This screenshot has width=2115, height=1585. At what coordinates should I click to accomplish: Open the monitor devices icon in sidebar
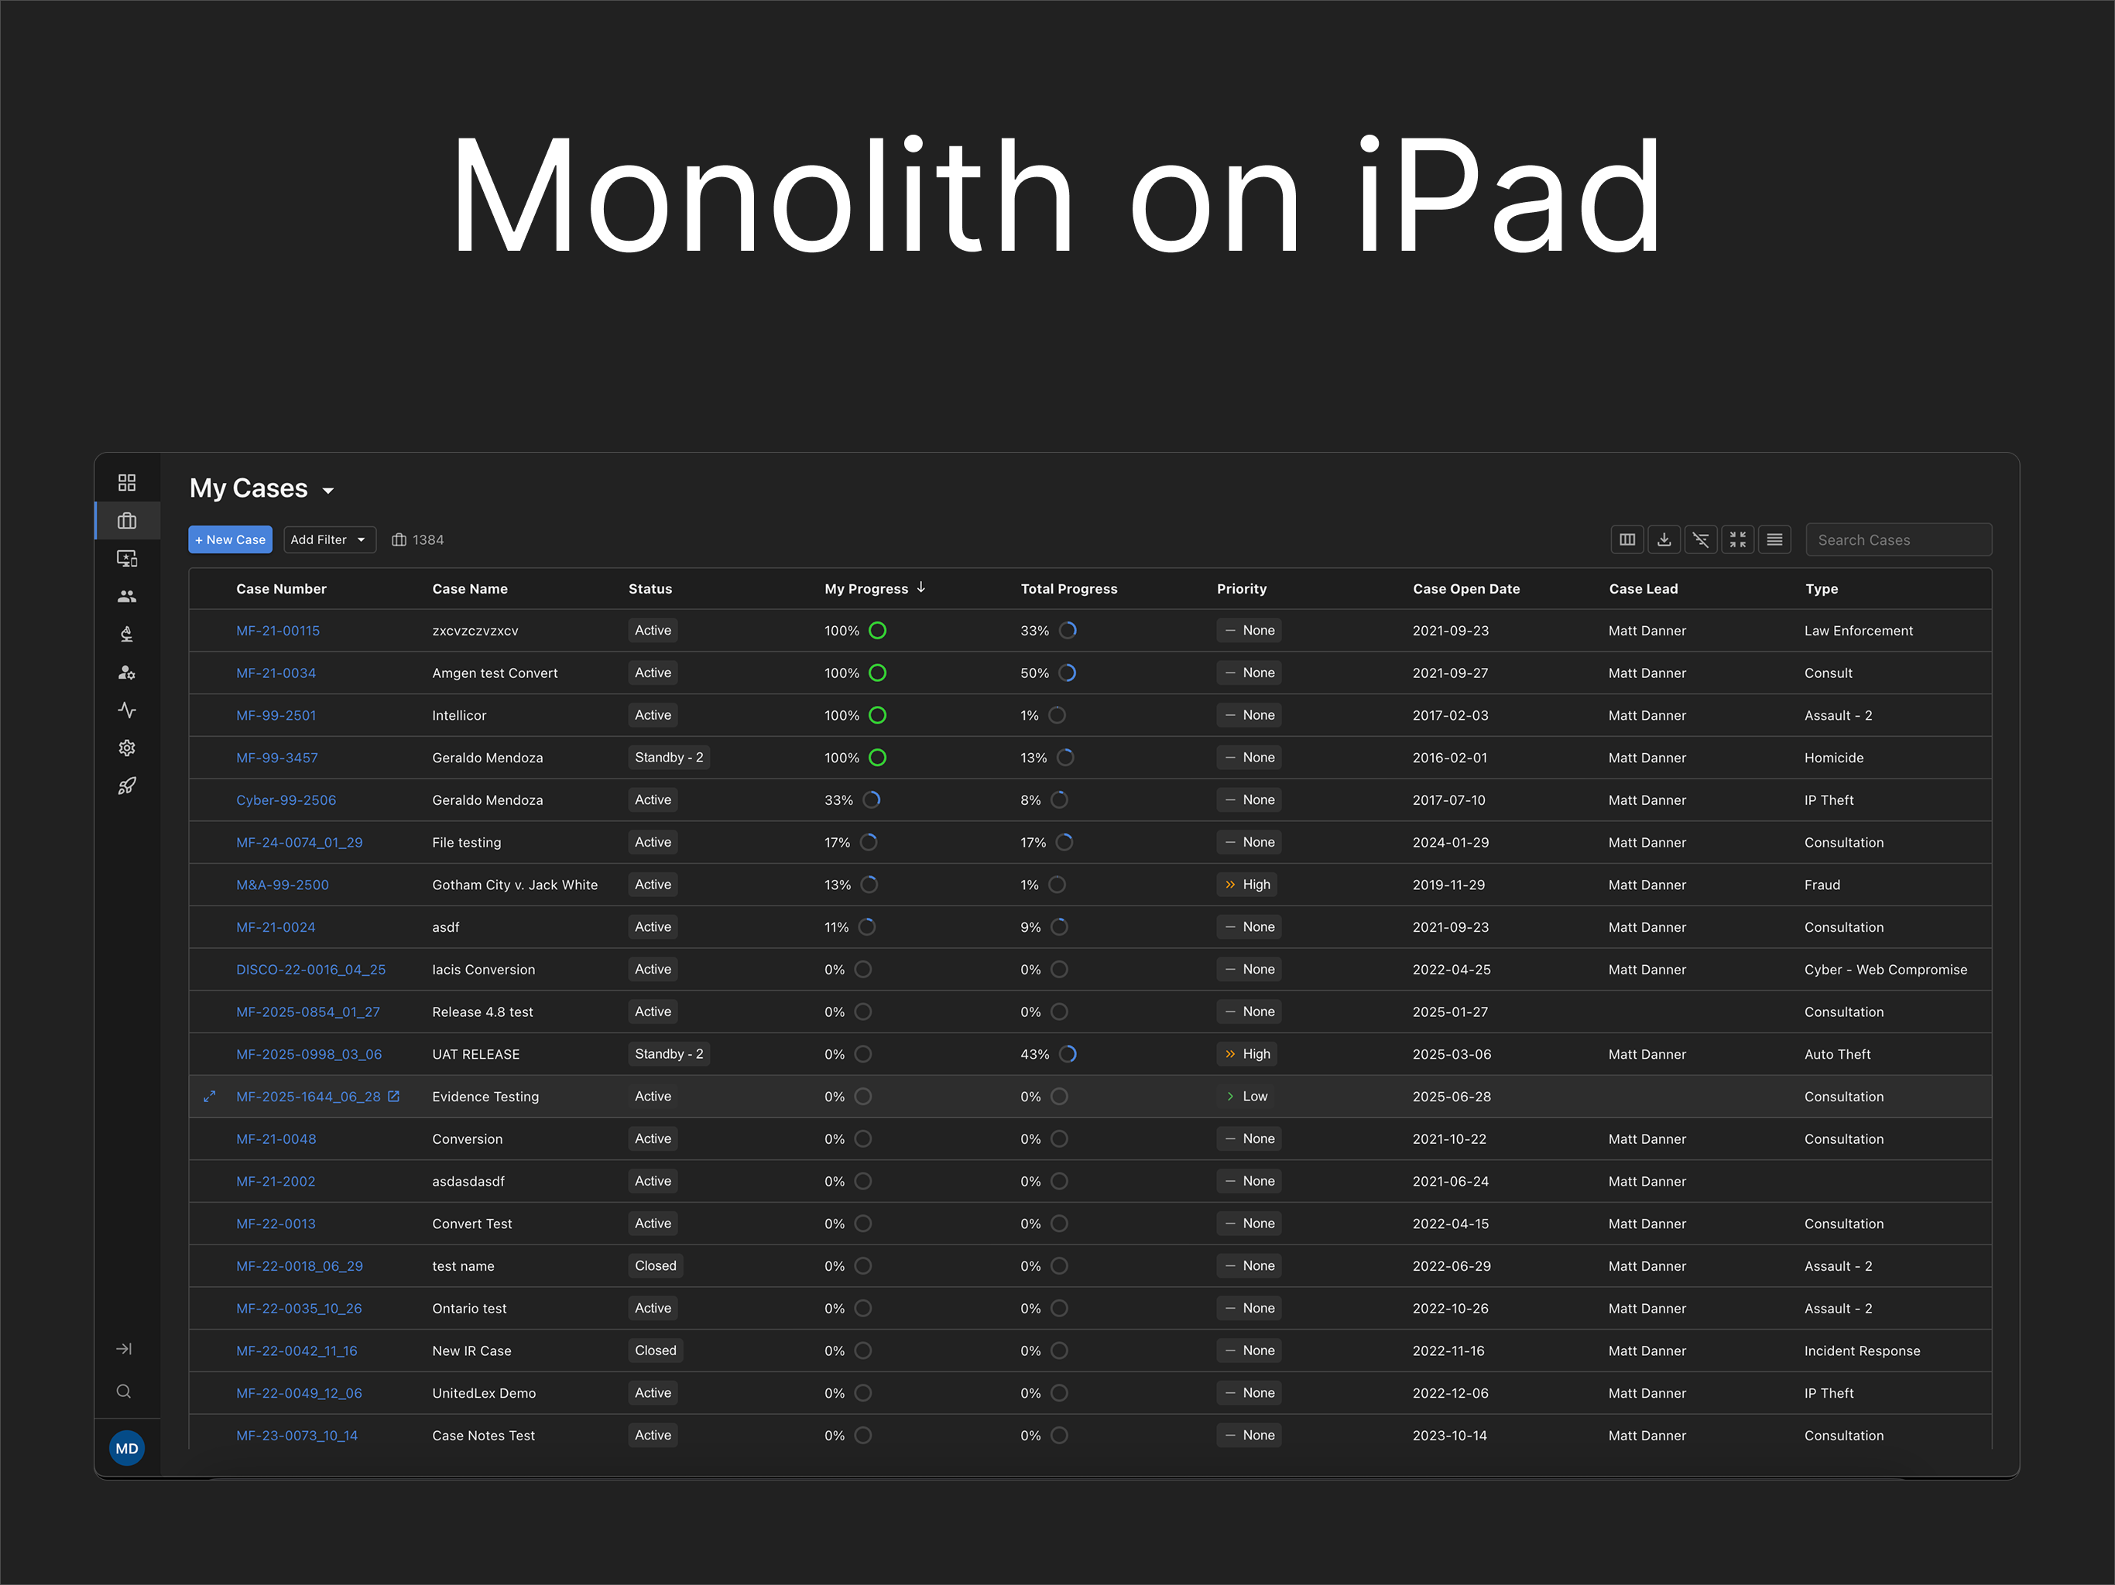point(126,558)
